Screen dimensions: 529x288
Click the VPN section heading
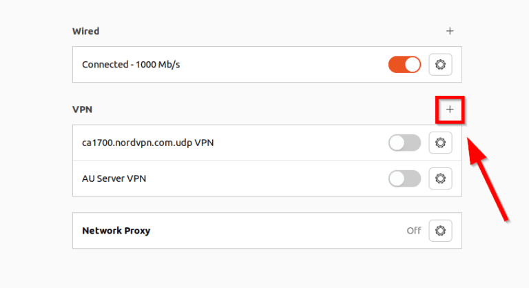coord(82,110)
